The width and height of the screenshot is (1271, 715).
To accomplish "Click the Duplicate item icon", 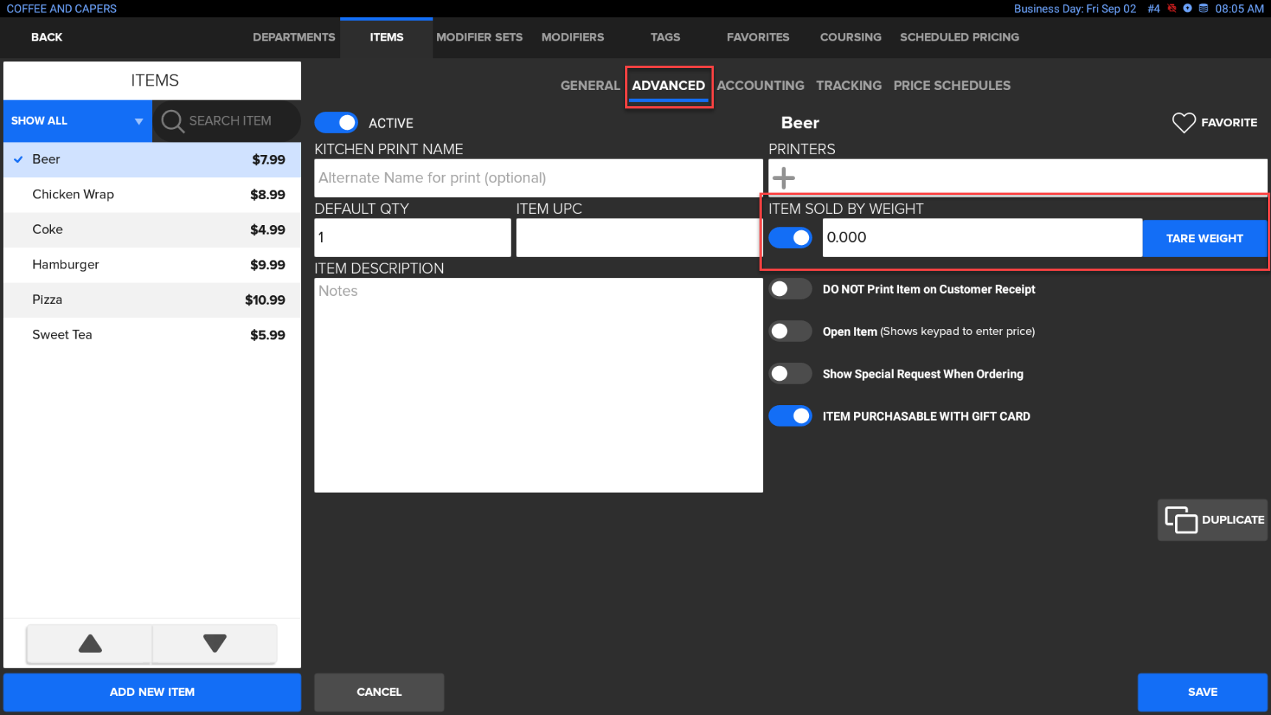I will pyautogui.click(x=1180, y=519).
